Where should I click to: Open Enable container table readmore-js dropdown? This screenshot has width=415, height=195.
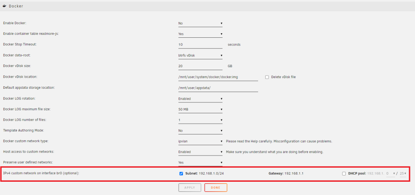(200, 34)
